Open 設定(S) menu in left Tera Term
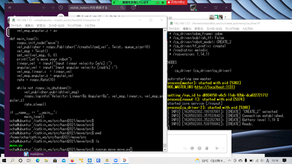The width and height of the screenshot is (292, 164). click(x=41, y=26)
